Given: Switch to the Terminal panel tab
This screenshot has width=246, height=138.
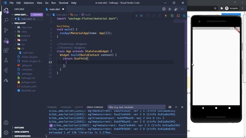Looking at the screenshot, I should tap(52, 107).
